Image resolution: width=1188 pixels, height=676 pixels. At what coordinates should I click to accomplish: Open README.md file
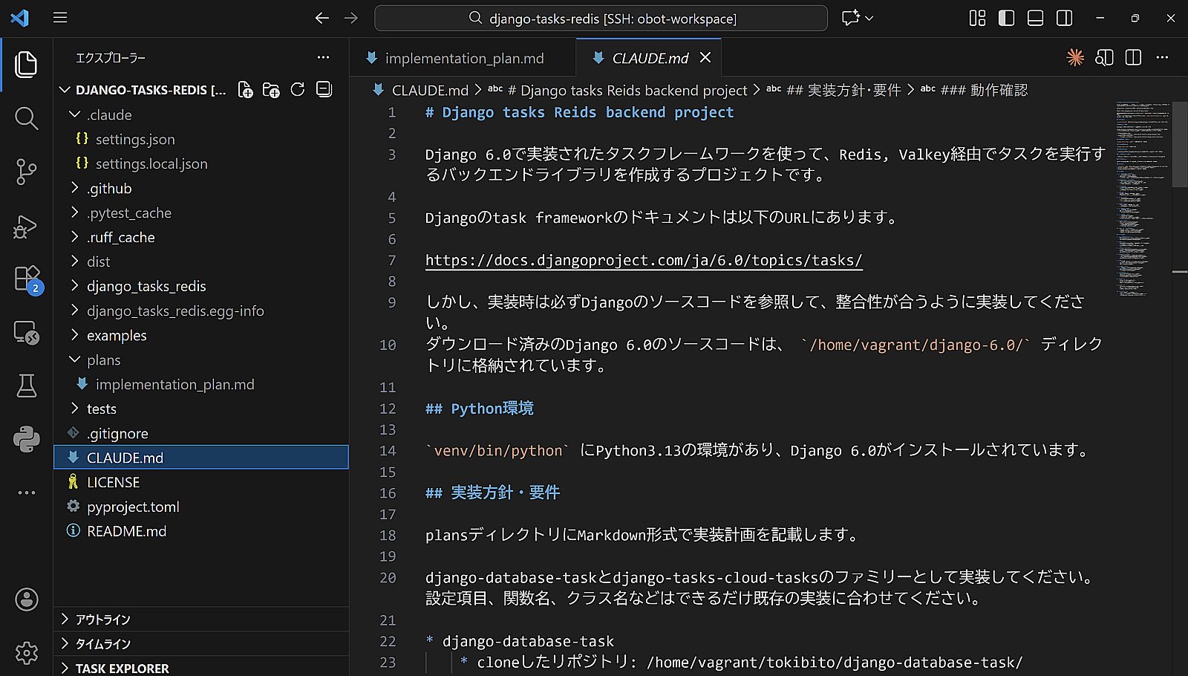201,531
